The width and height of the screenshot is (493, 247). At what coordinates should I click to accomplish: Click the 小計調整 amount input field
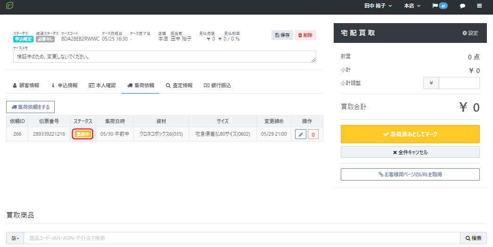coord(459,83)
